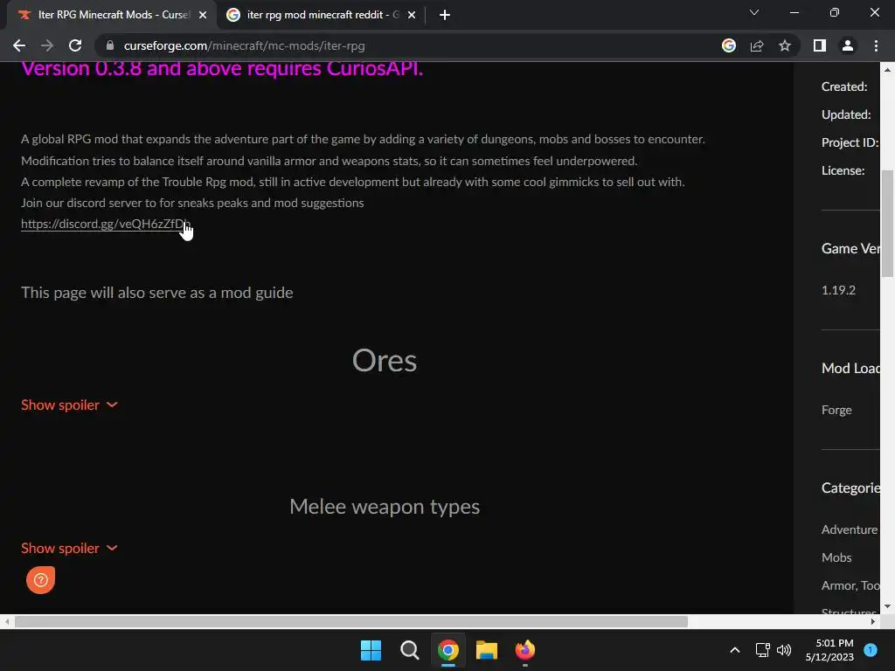This screenshot has height=671, width=895.
Task: Bookmark this page with star icon
Action: 785,45
